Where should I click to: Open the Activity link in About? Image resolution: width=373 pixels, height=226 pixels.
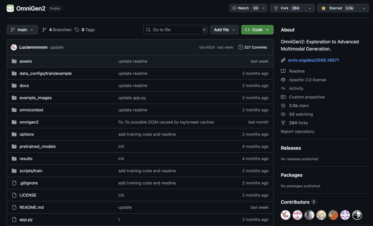pos(296,88)
